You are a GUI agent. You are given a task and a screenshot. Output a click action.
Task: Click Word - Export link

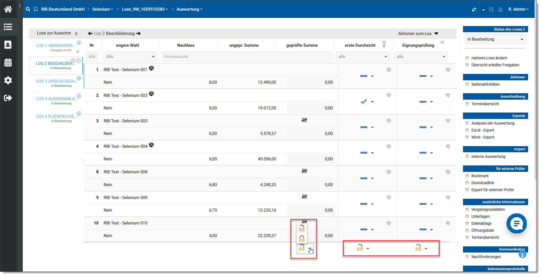(x=483, y=137)
